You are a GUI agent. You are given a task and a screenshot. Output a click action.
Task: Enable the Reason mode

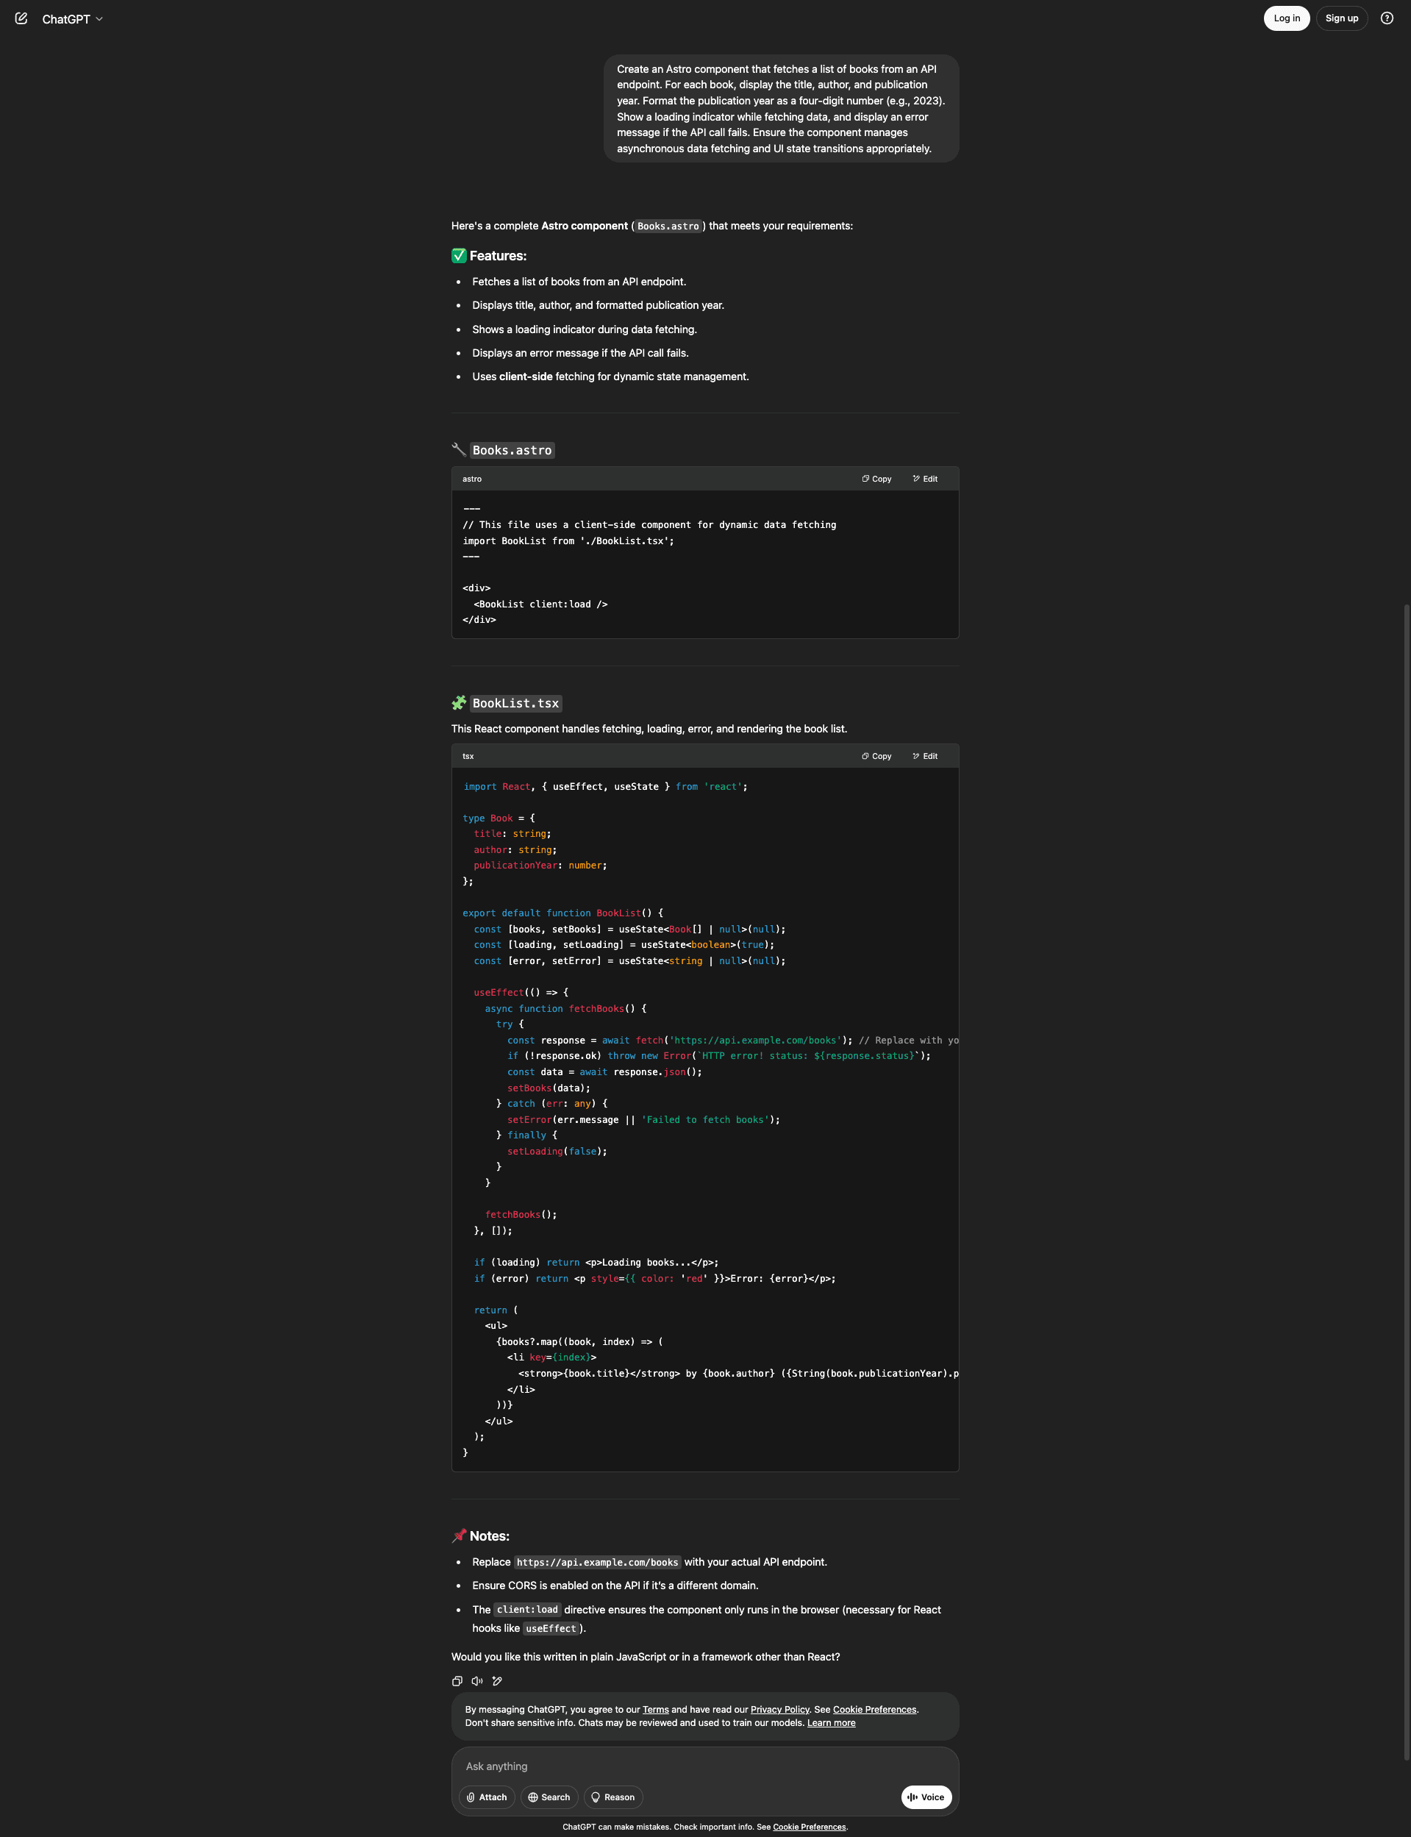pyautogui.click(x=613, y=1797)
